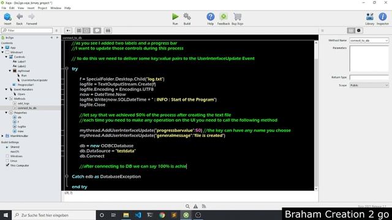Click the comment bubble editor button
Image resolution: width=392 pixels, height=220 pixels.
point(97,31)
